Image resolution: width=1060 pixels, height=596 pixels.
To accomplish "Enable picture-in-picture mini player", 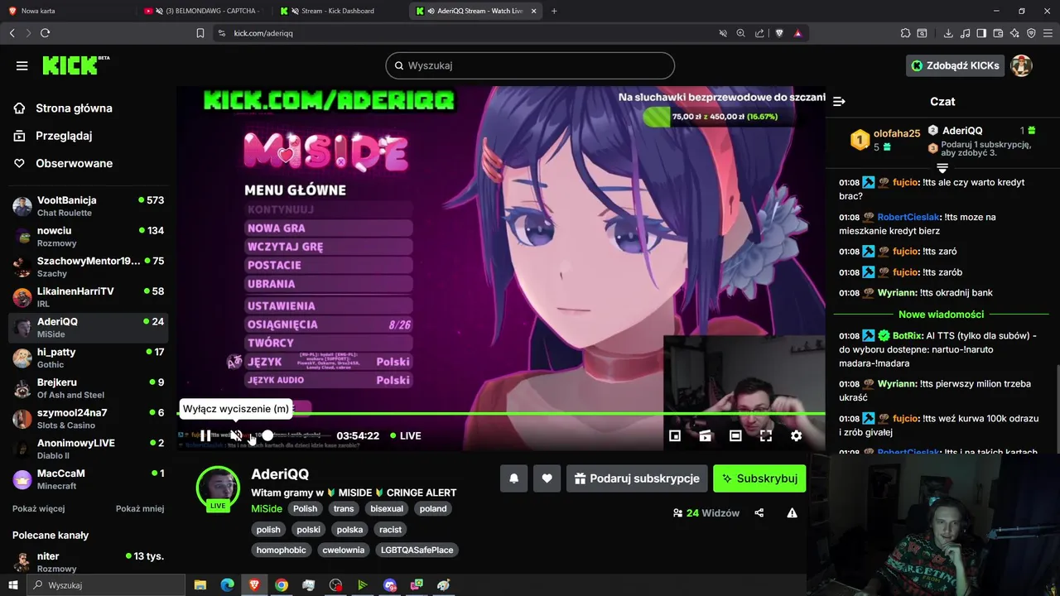I will (x=675, y=435).
